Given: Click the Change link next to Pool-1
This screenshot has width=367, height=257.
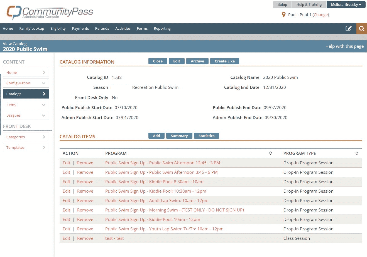Looking at the screenshot, I should [321, 14].
